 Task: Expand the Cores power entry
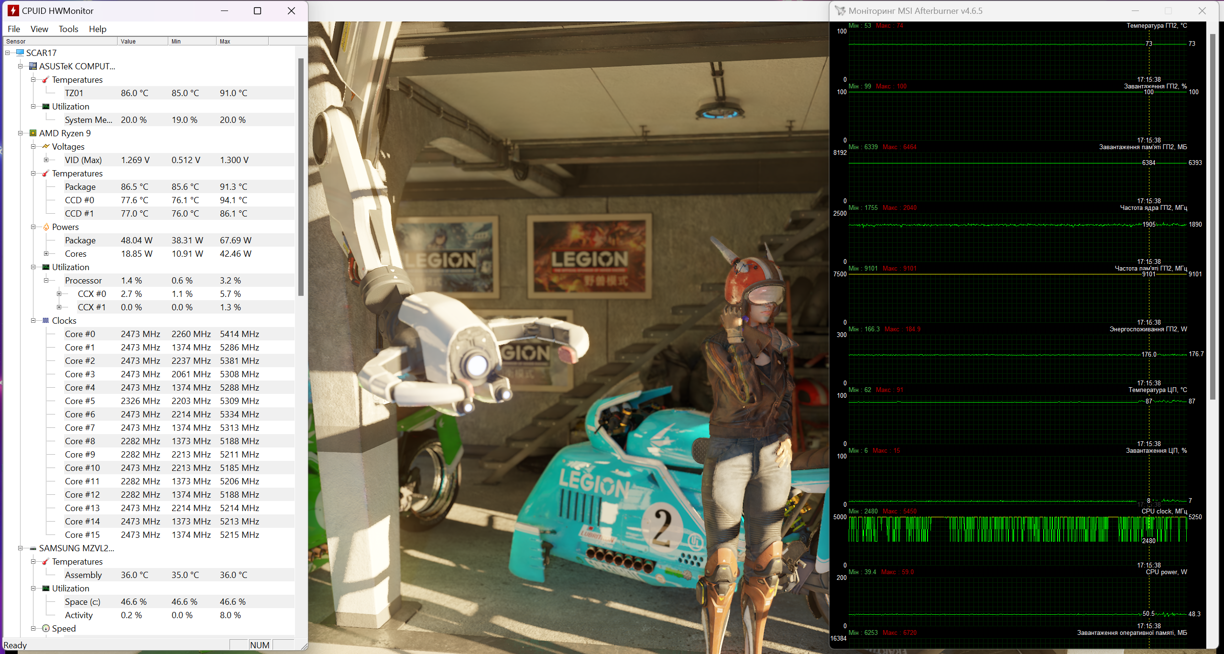point(46,253)
